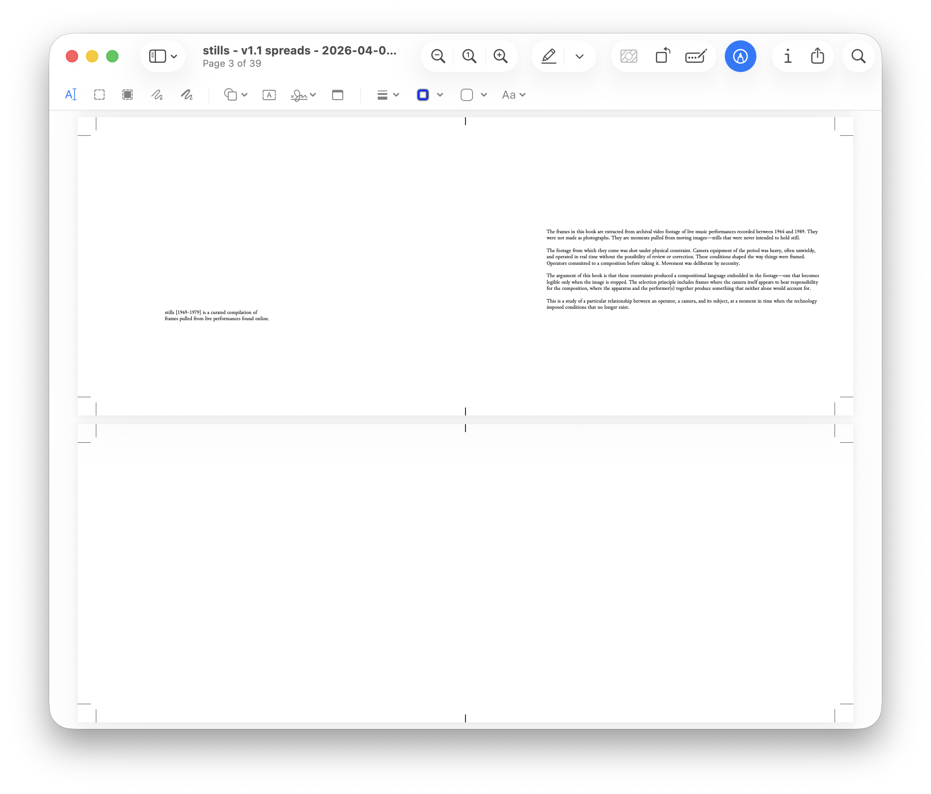Open the form filling tool

pos(695,56)
